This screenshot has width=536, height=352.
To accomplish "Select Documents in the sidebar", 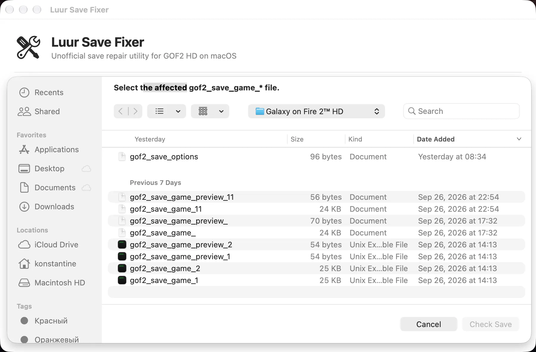I will pos(55,188).
